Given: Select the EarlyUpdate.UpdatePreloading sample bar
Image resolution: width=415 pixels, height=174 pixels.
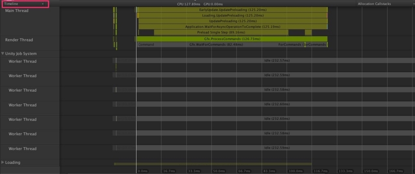Looking at the screenshot, I should point(233,10).
